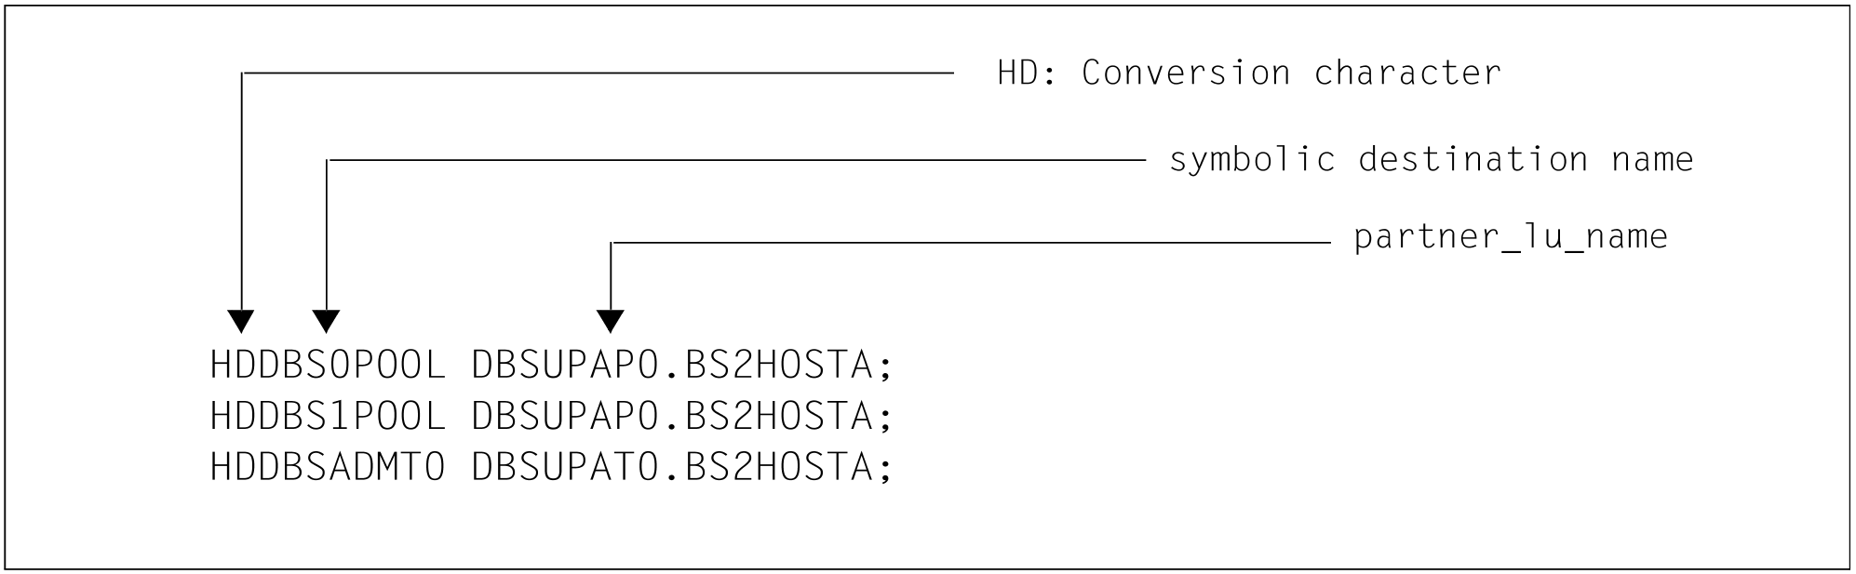1856x574 pixels.
Task: Click the HDDBSADMT0 entry
Action: tap(328, 466)
